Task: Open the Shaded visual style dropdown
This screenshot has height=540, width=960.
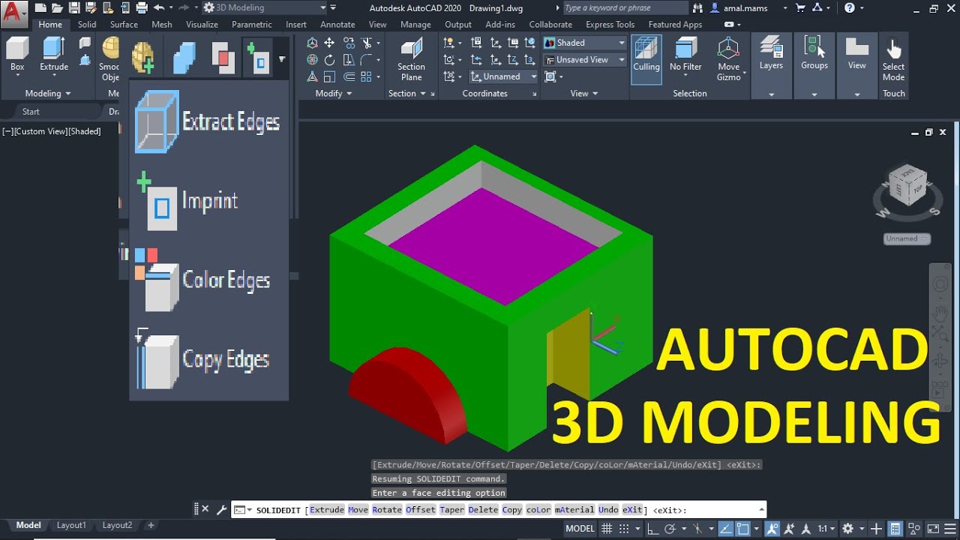Action: (584, 43)
